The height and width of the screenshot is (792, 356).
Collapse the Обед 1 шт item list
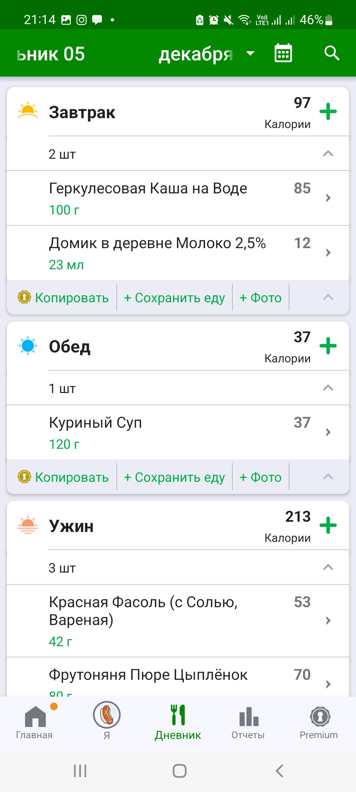tap(328, 388)
